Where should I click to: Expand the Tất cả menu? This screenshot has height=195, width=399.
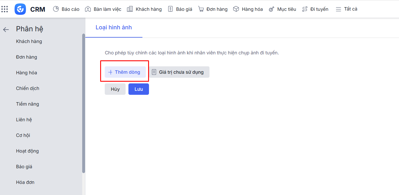(346, 9)
